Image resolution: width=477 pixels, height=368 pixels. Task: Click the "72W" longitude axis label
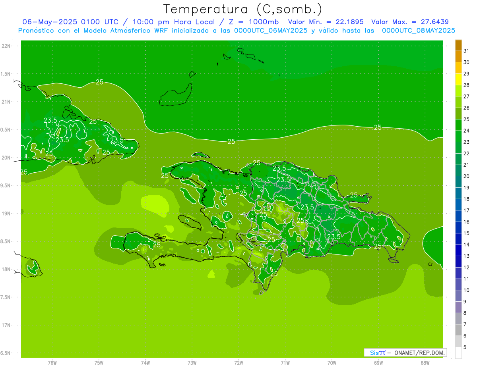click(x=238, y=363)
